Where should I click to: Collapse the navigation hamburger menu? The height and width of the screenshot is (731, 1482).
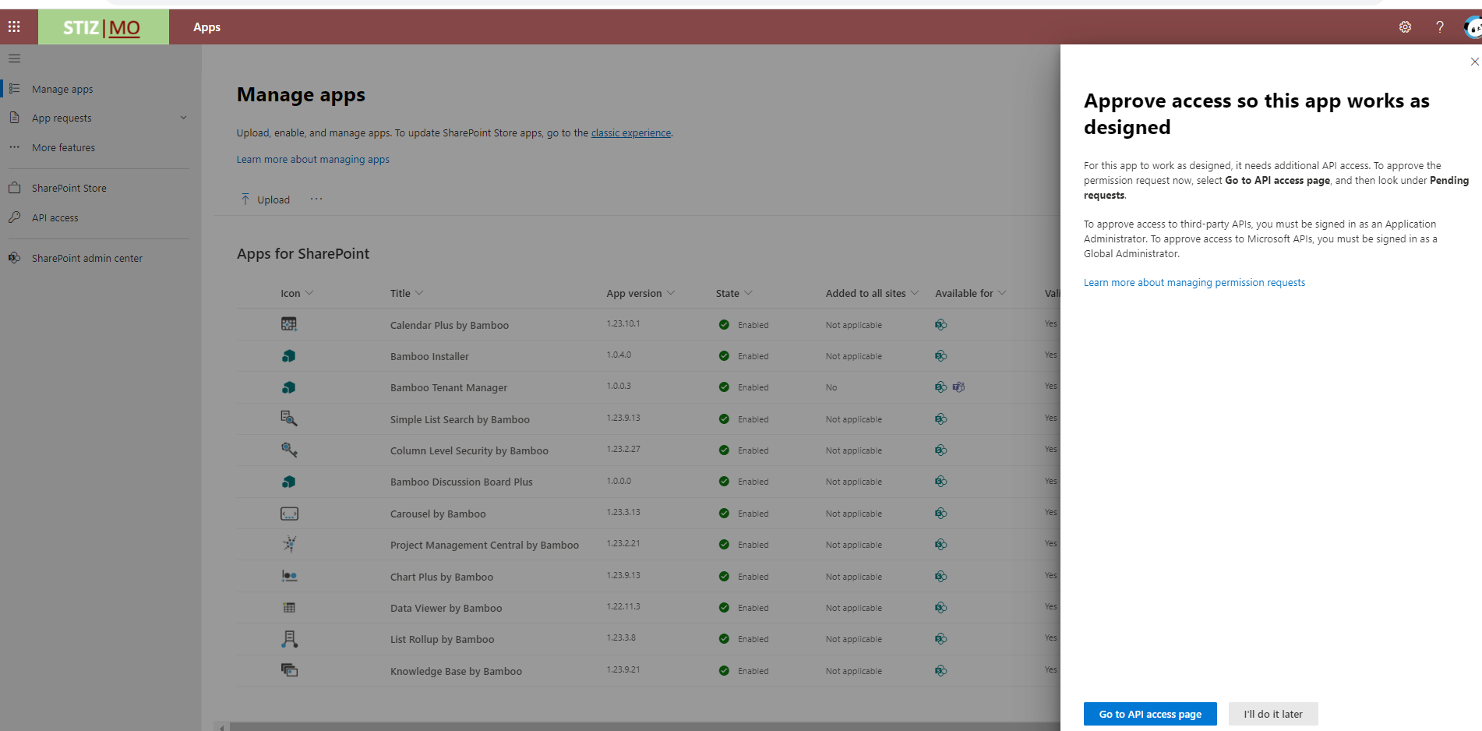click(x=14, y=58)
